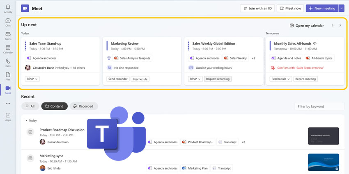
Task: Click the Meet now button
Action: (x=290, y=9)
